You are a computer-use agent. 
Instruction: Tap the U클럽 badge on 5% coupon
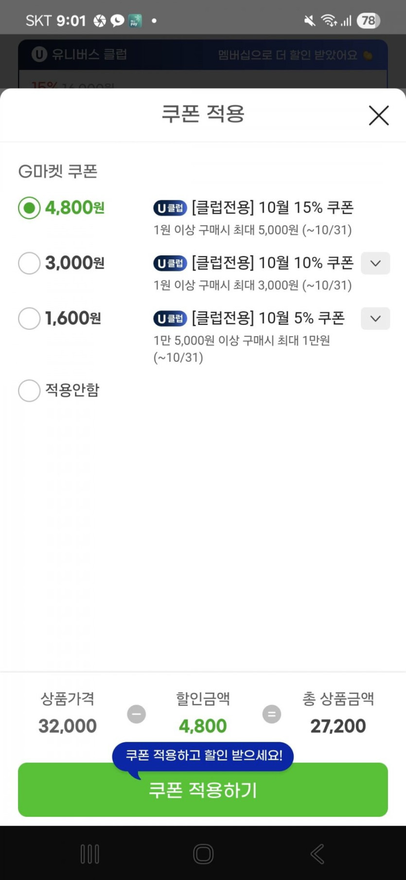click(170, 319)
